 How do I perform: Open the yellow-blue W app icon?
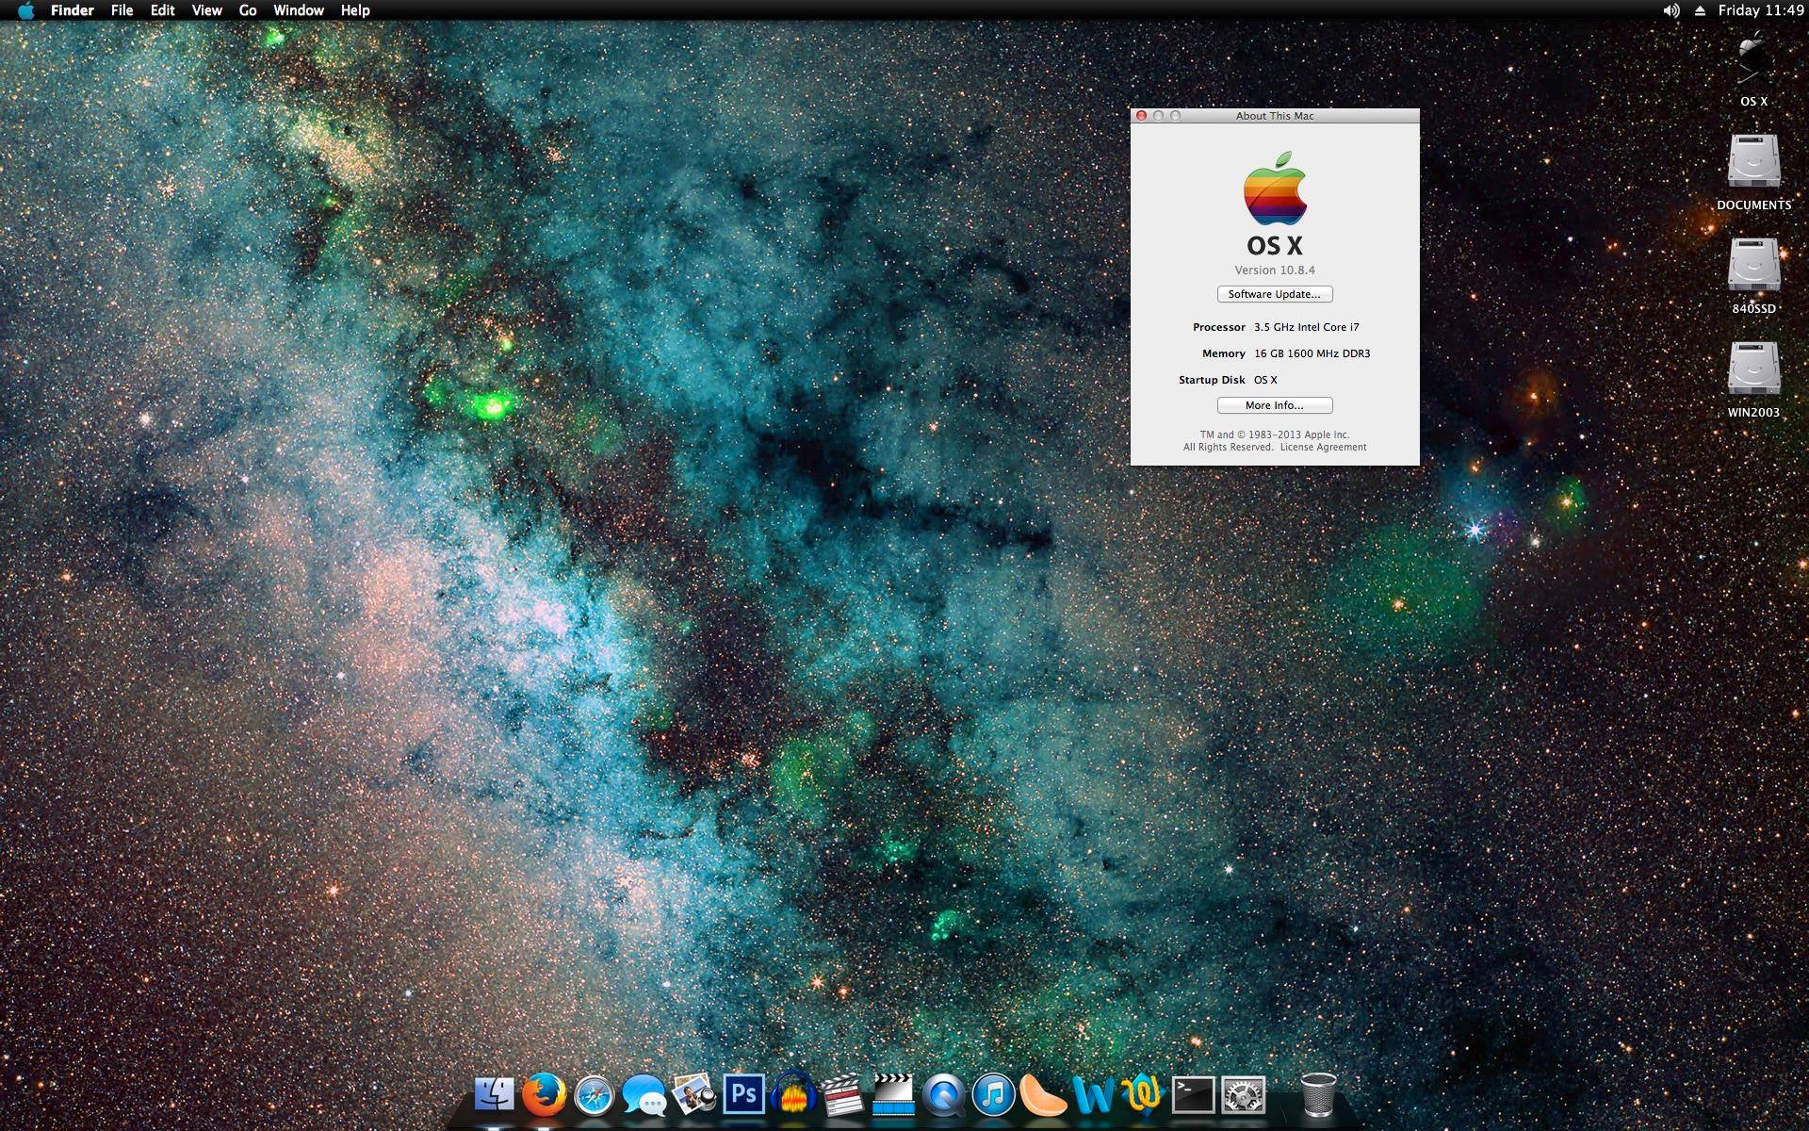tap(1143, 1095)
